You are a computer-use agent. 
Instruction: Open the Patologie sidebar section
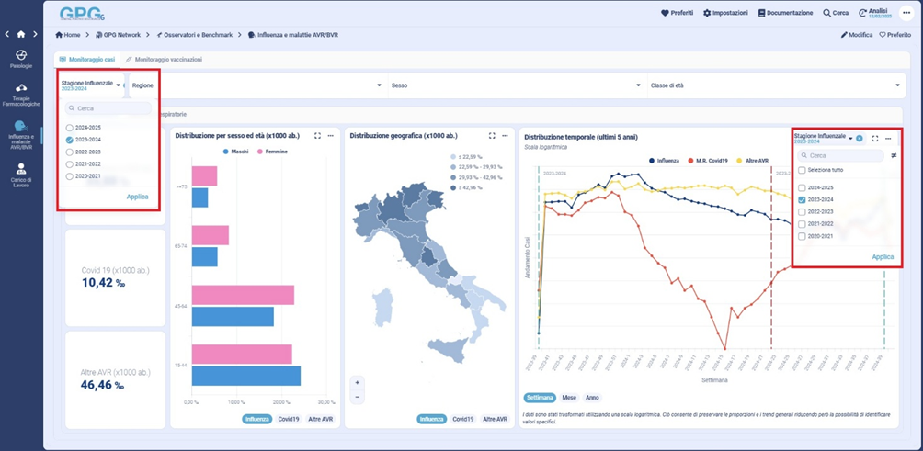click(21, 59)
